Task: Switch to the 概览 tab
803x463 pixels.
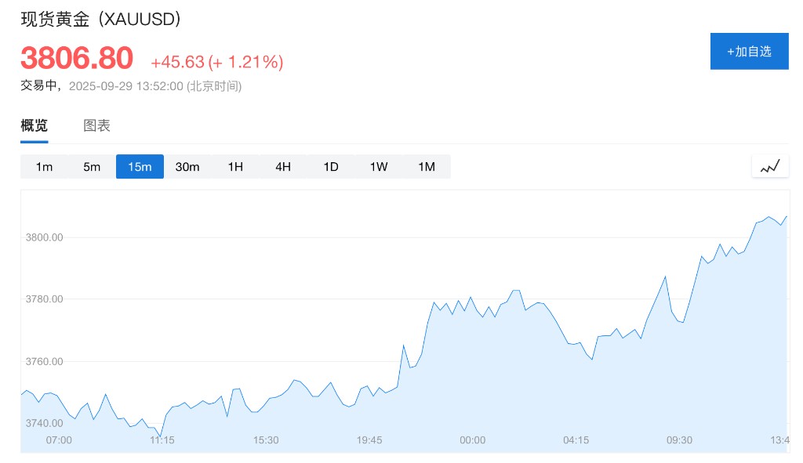Action: point(34,125)
